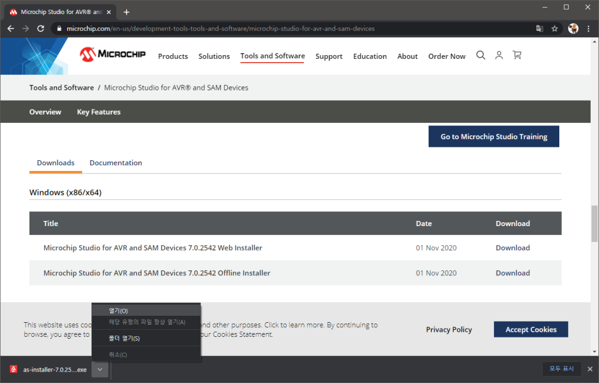Click Go to Microchip Studio Training
This screenshot has height=383, width=599.
click(x=493, y=136)
